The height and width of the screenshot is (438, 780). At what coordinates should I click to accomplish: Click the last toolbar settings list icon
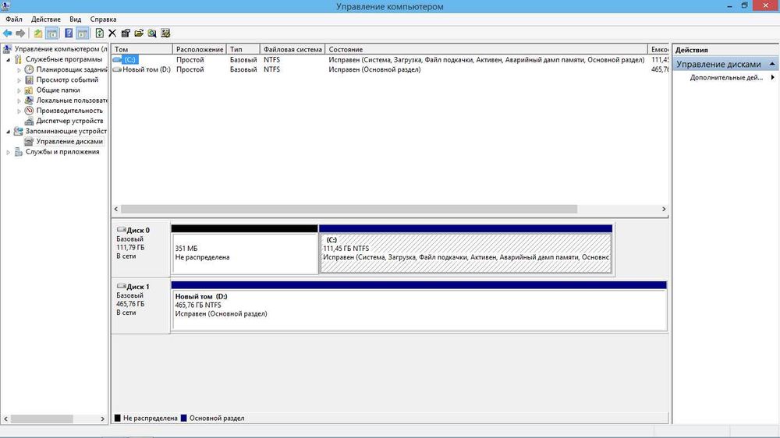pos(165,34)
